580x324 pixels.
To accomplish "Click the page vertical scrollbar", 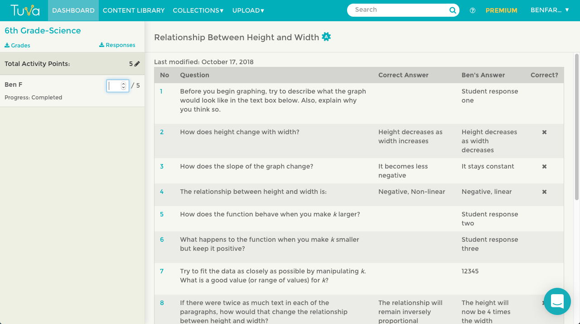I will click(x=577, y=127).
